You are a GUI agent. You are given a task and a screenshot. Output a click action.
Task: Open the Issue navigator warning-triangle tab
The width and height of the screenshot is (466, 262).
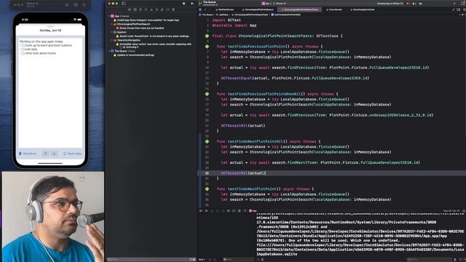pos(151,9)
